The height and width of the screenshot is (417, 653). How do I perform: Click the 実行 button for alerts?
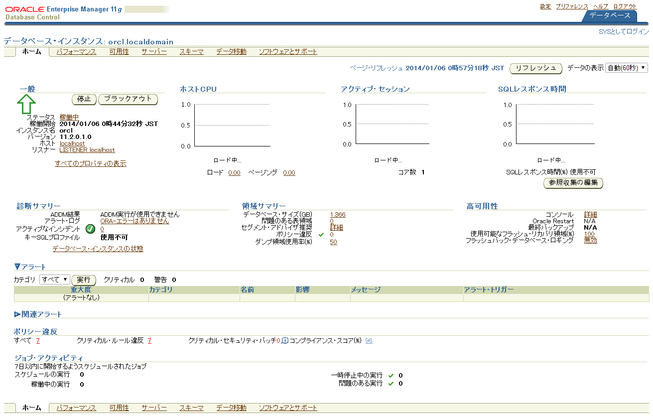[84, 280]
